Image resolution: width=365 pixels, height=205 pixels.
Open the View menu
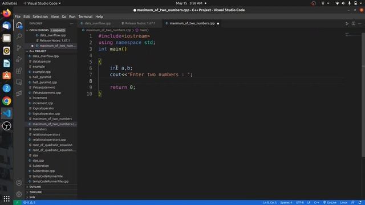pos(55,17)
